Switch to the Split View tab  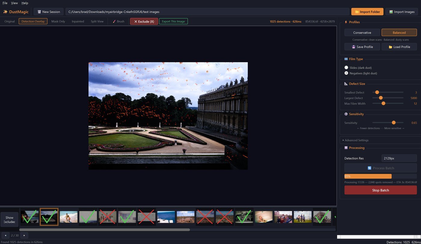click(x=97, y=21)
